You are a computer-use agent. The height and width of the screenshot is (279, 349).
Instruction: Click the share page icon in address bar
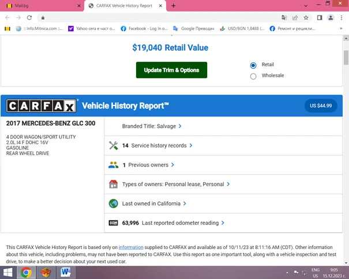click(x=295, y=17)
